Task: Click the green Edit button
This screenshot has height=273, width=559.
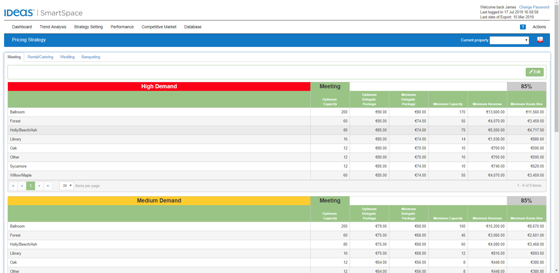Action: coord(535,72)
